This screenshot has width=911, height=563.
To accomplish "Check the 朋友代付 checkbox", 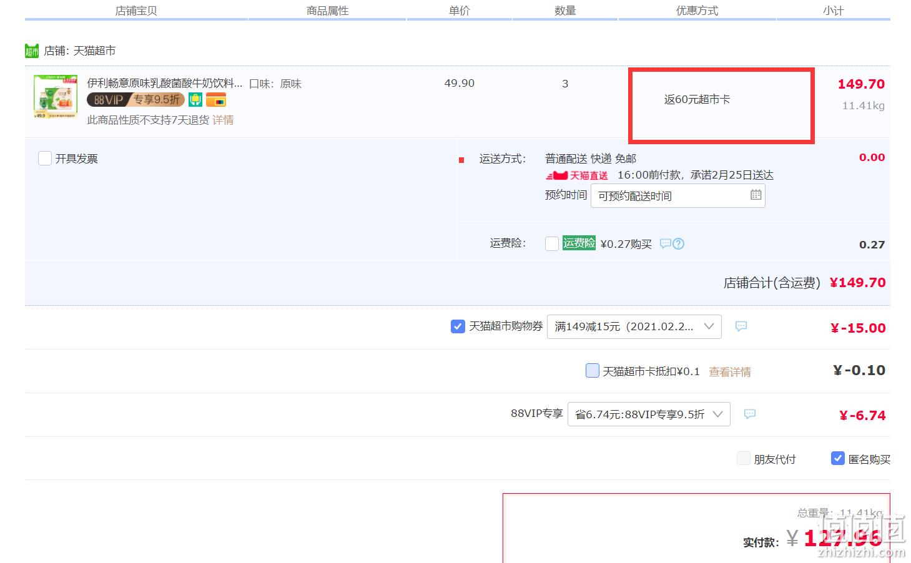I will [x=744, y=459].
